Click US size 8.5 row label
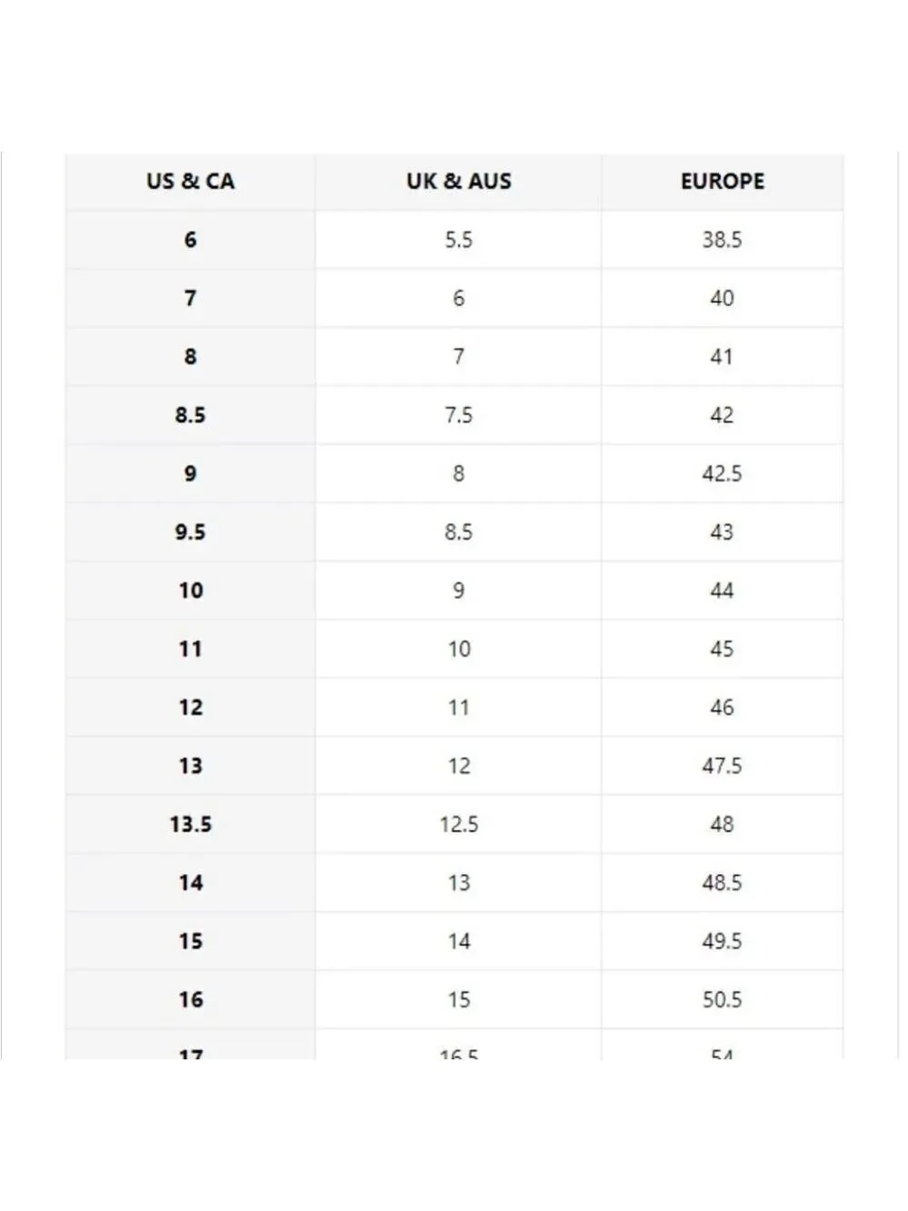Screen dimensions: 908x1211 pyautogui.click(x=190, y=415)
